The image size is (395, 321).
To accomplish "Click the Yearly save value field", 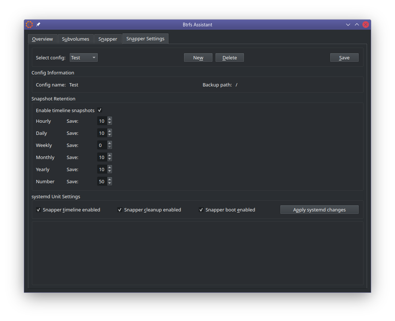I will 102,169.
